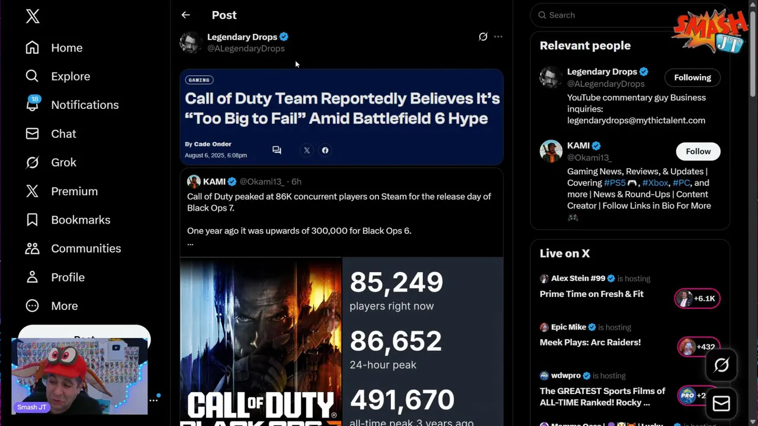
Task: Open the Bookmarks icon
Action: [x=32, y=220]
